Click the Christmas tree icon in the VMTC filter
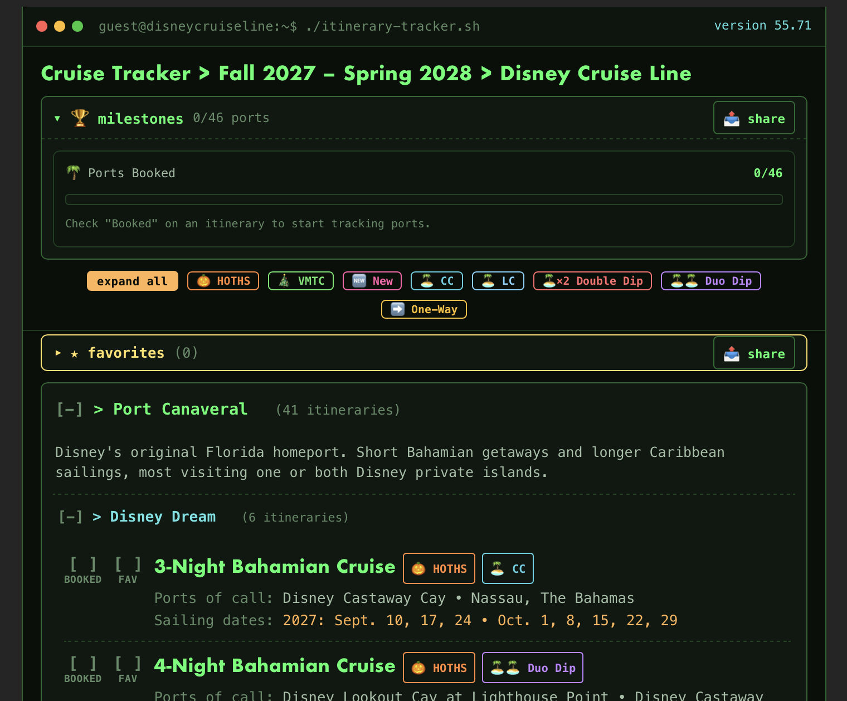 pyautogui.click(x=284, y=281)
